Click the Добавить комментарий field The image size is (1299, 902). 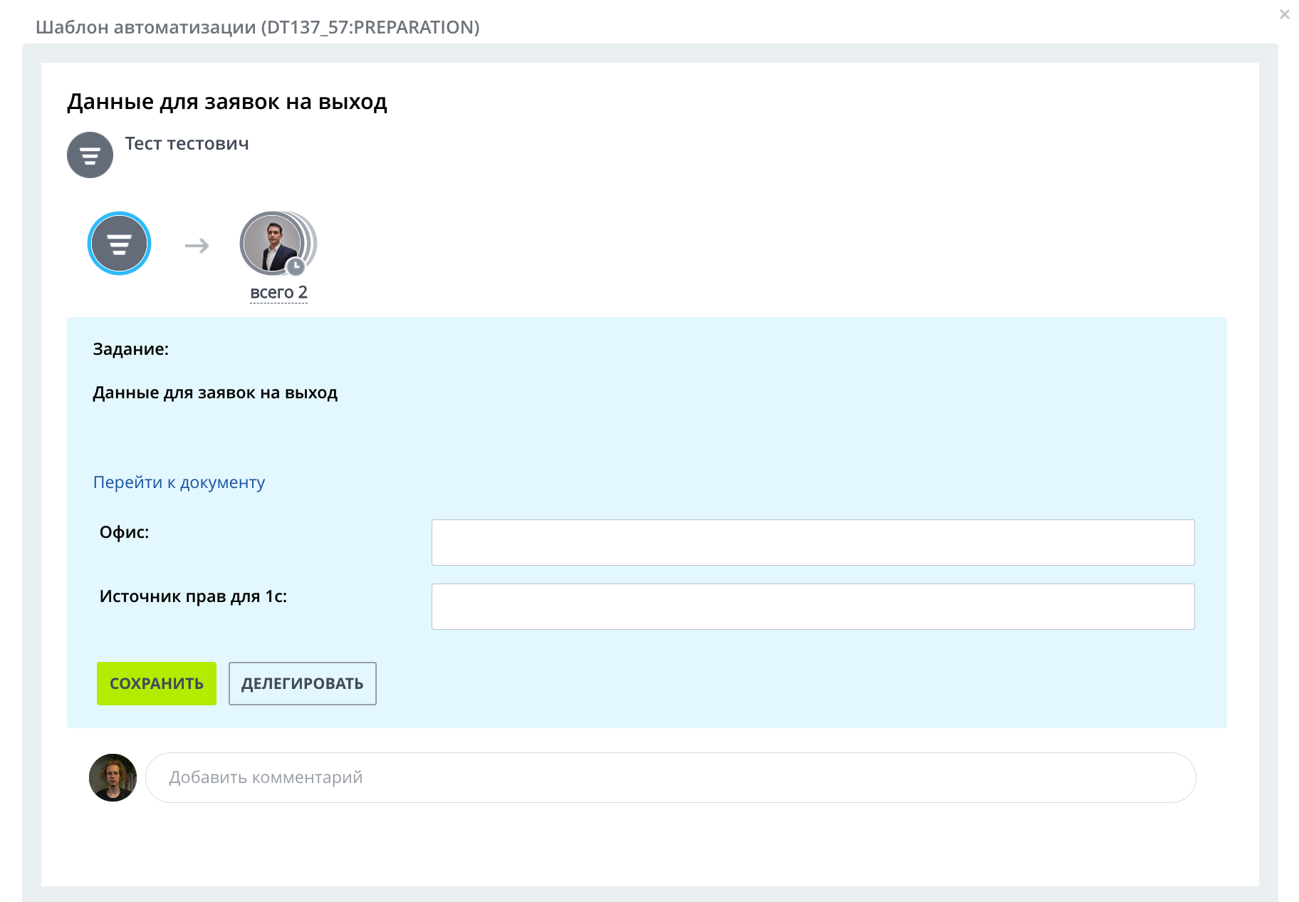click(x=670, y=777)
